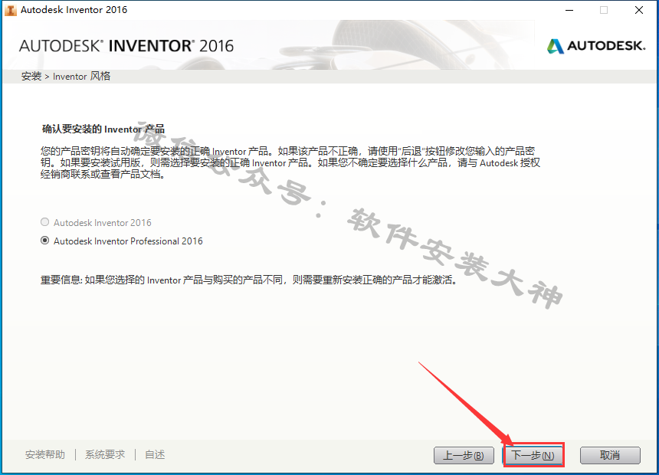Image resolution: width=659 pixels, height=475 pixels.
Task: Choose Autodesk Inventor Professional 2016 option
Action: pos(44,241)
